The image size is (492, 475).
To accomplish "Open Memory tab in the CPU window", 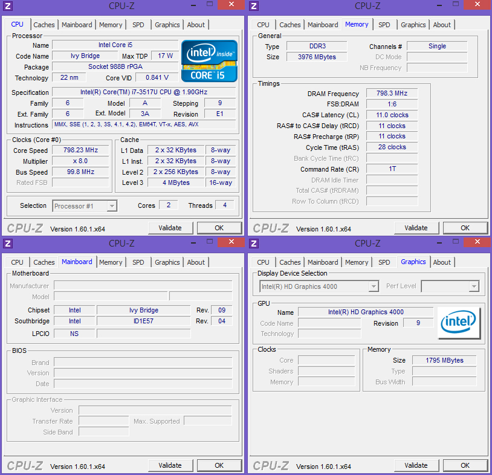I will coord(111,25).
